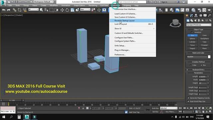This screenshot has width=213, height=120.
Task: Click the Sphere object type button
Action: pos(192,39)
